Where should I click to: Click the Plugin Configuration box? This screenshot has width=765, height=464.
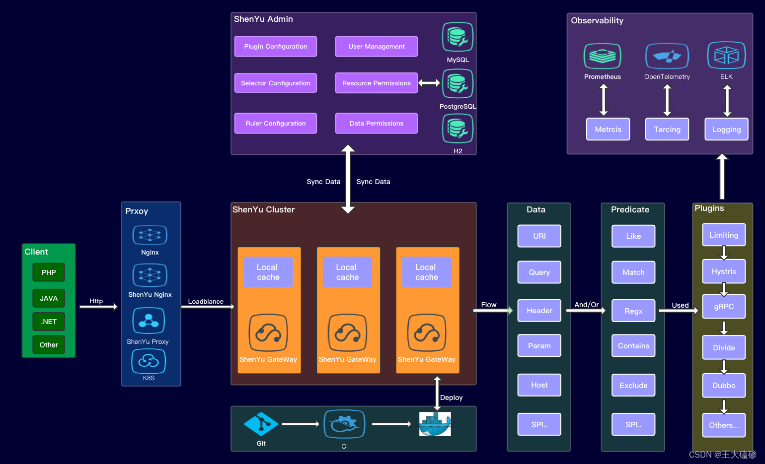(276, 46)
